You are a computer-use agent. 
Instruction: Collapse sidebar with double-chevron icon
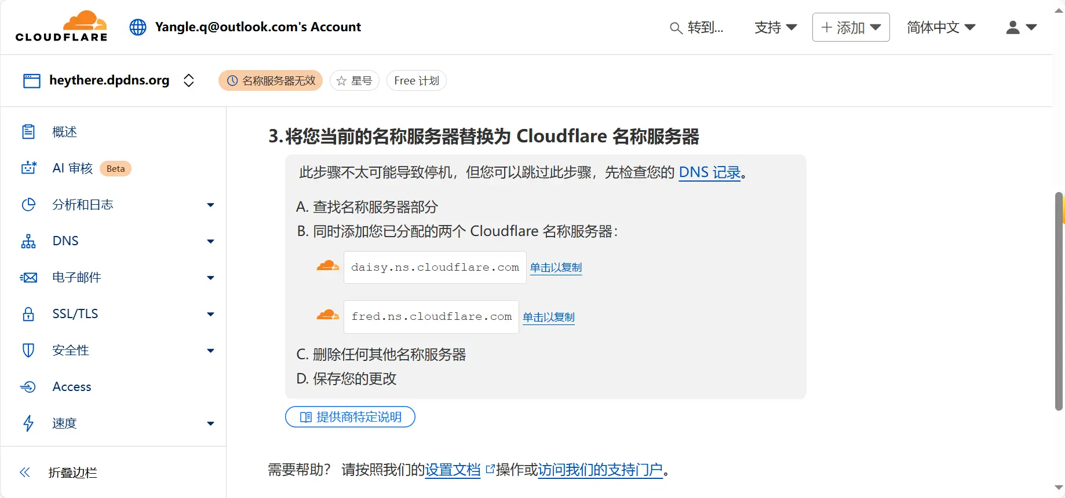pos(25,473)
